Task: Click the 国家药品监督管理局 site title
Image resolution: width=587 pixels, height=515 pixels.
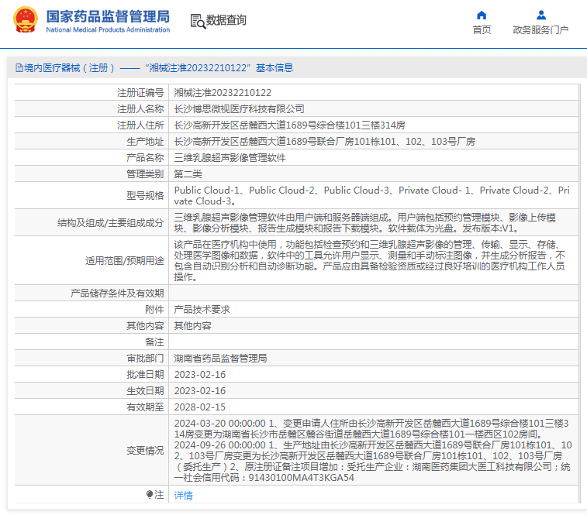Action: tap(108, 16)
